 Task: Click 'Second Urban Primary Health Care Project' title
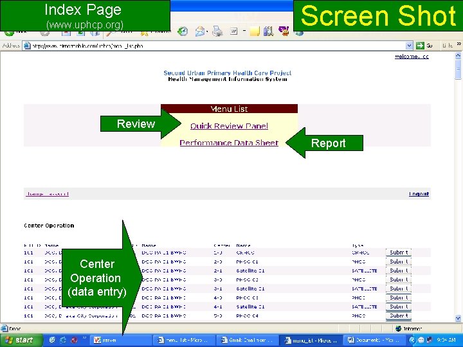(x=228, y=73)
